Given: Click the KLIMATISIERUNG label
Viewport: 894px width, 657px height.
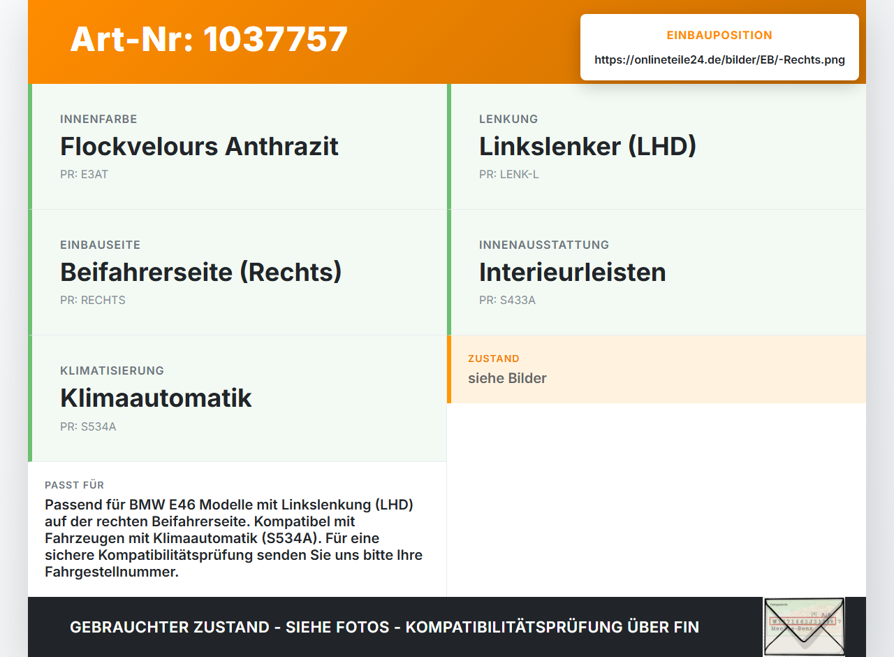Looking at the screenshot, I should 112,370.
